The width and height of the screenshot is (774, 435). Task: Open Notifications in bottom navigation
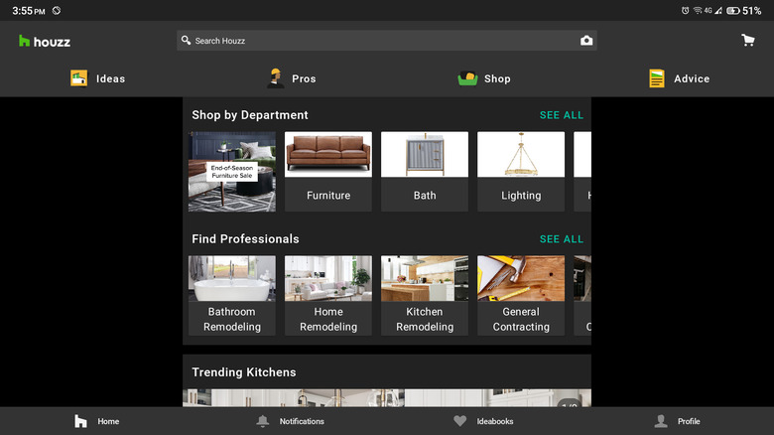coord(302,421)
